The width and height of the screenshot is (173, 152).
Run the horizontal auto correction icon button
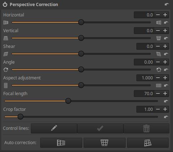[61, 143]
